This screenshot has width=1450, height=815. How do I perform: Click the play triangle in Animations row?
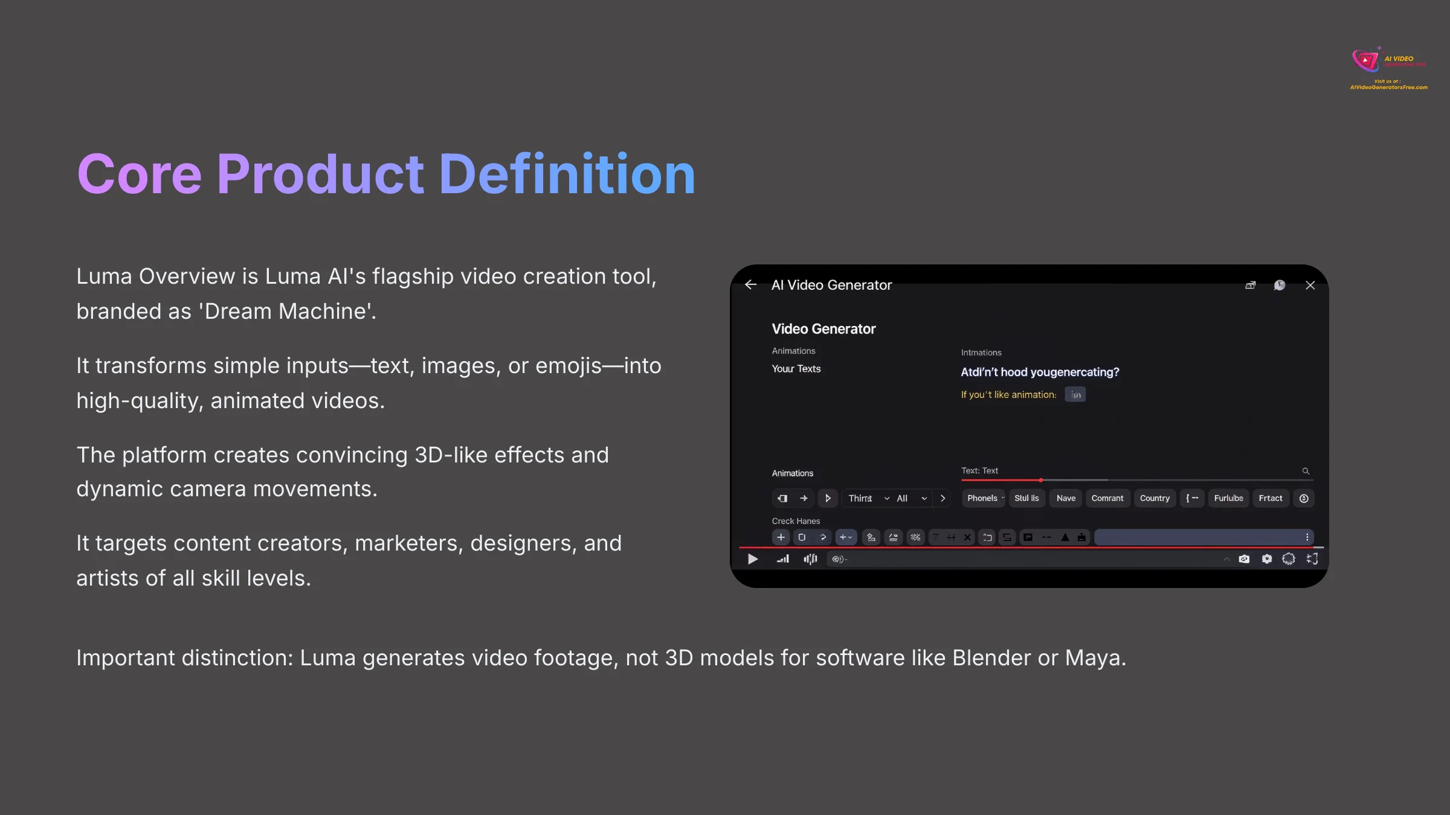[828, 498]
